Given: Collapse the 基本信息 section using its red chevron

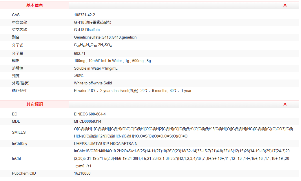Looking at the screenshot, I should pos(285,5).
